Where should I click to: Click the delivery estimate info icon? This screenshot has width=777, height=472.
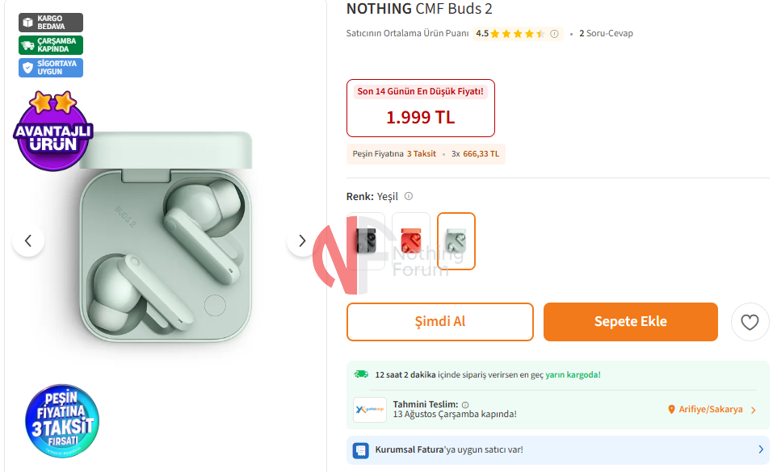pos(465,404)
